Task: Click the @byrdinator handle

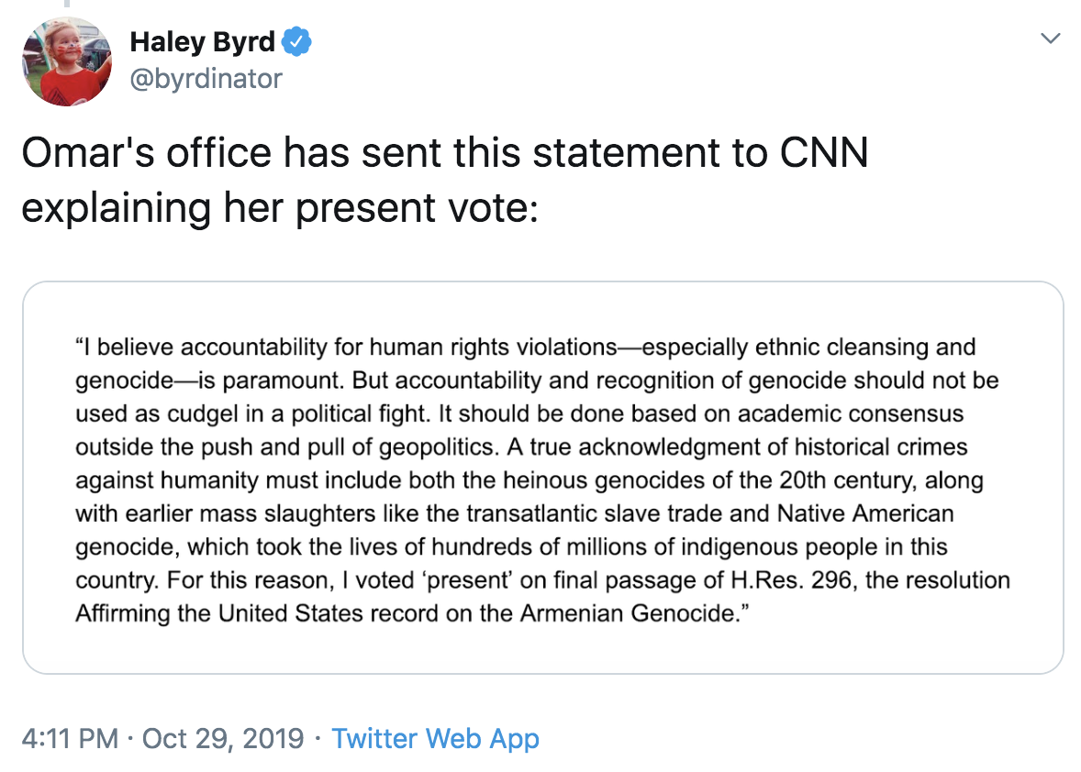Action: coord(206,79)
